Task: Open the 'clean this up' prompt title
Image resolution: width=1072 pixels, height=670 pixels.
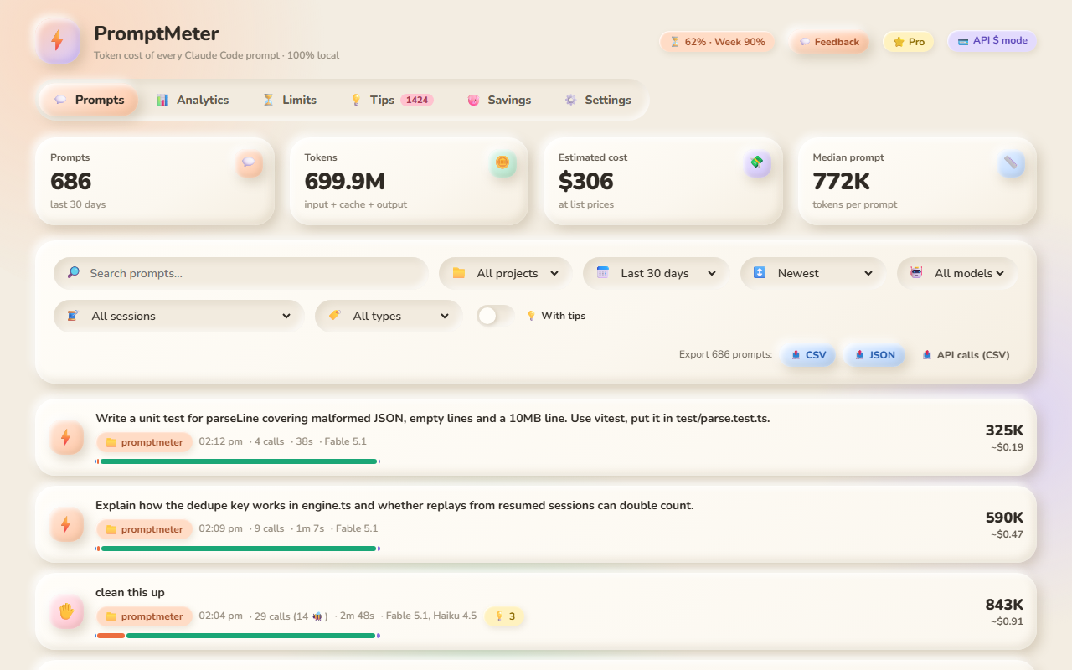Action: click(130, 592)
